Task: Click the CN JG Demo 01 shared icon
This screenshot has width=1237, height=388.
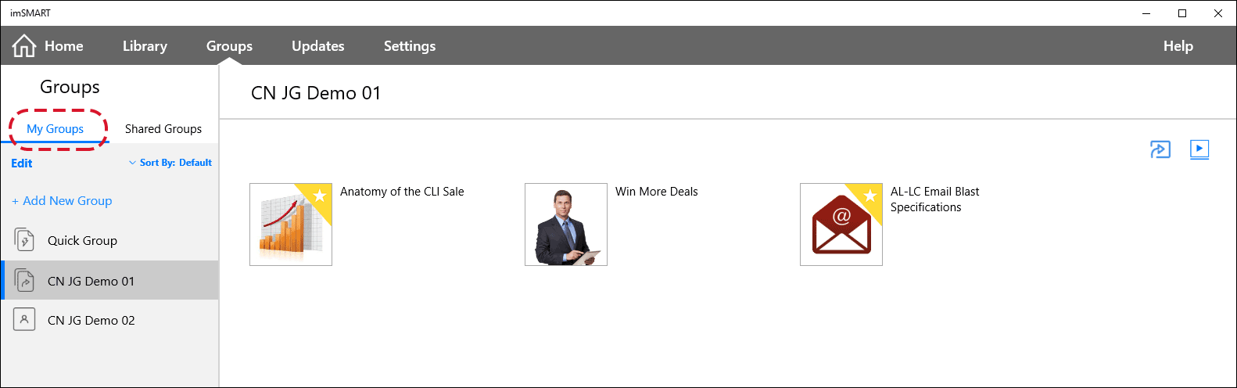Action: [x=25, y=280]
